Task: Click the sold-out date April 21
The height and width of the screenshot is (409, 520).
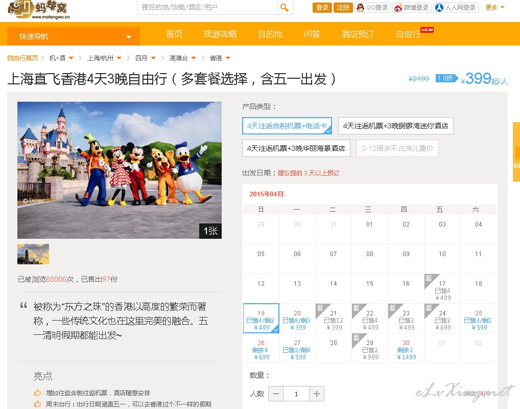Action: pyautogui.click(x=333, y=318)
